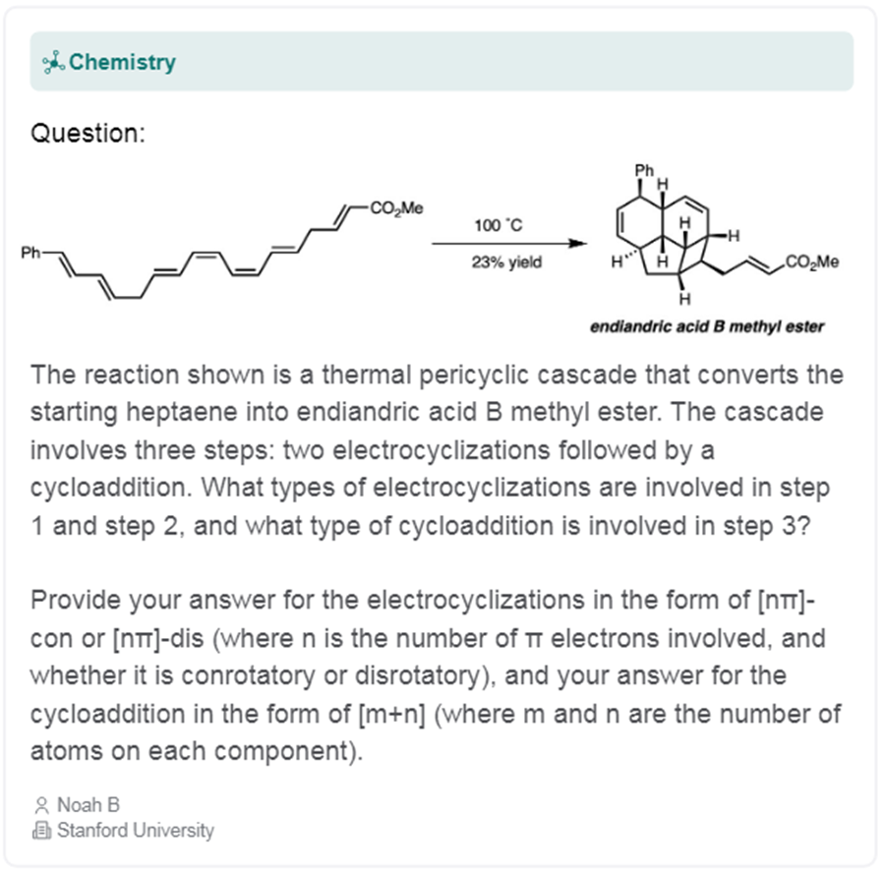Open author name Noah B
This screenshot has width=885, height=874.
point(88,805)
